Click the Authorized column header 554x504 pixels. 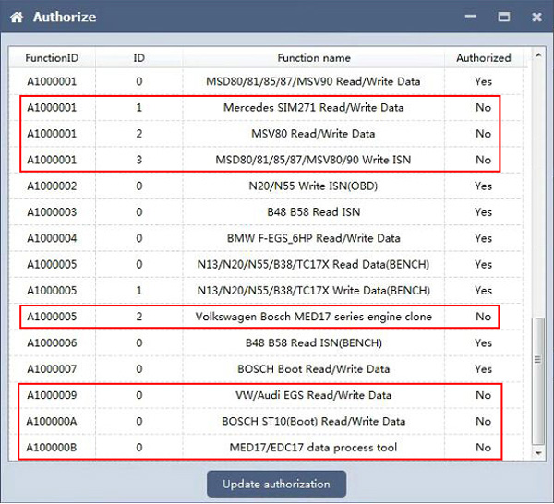point(483,58)
